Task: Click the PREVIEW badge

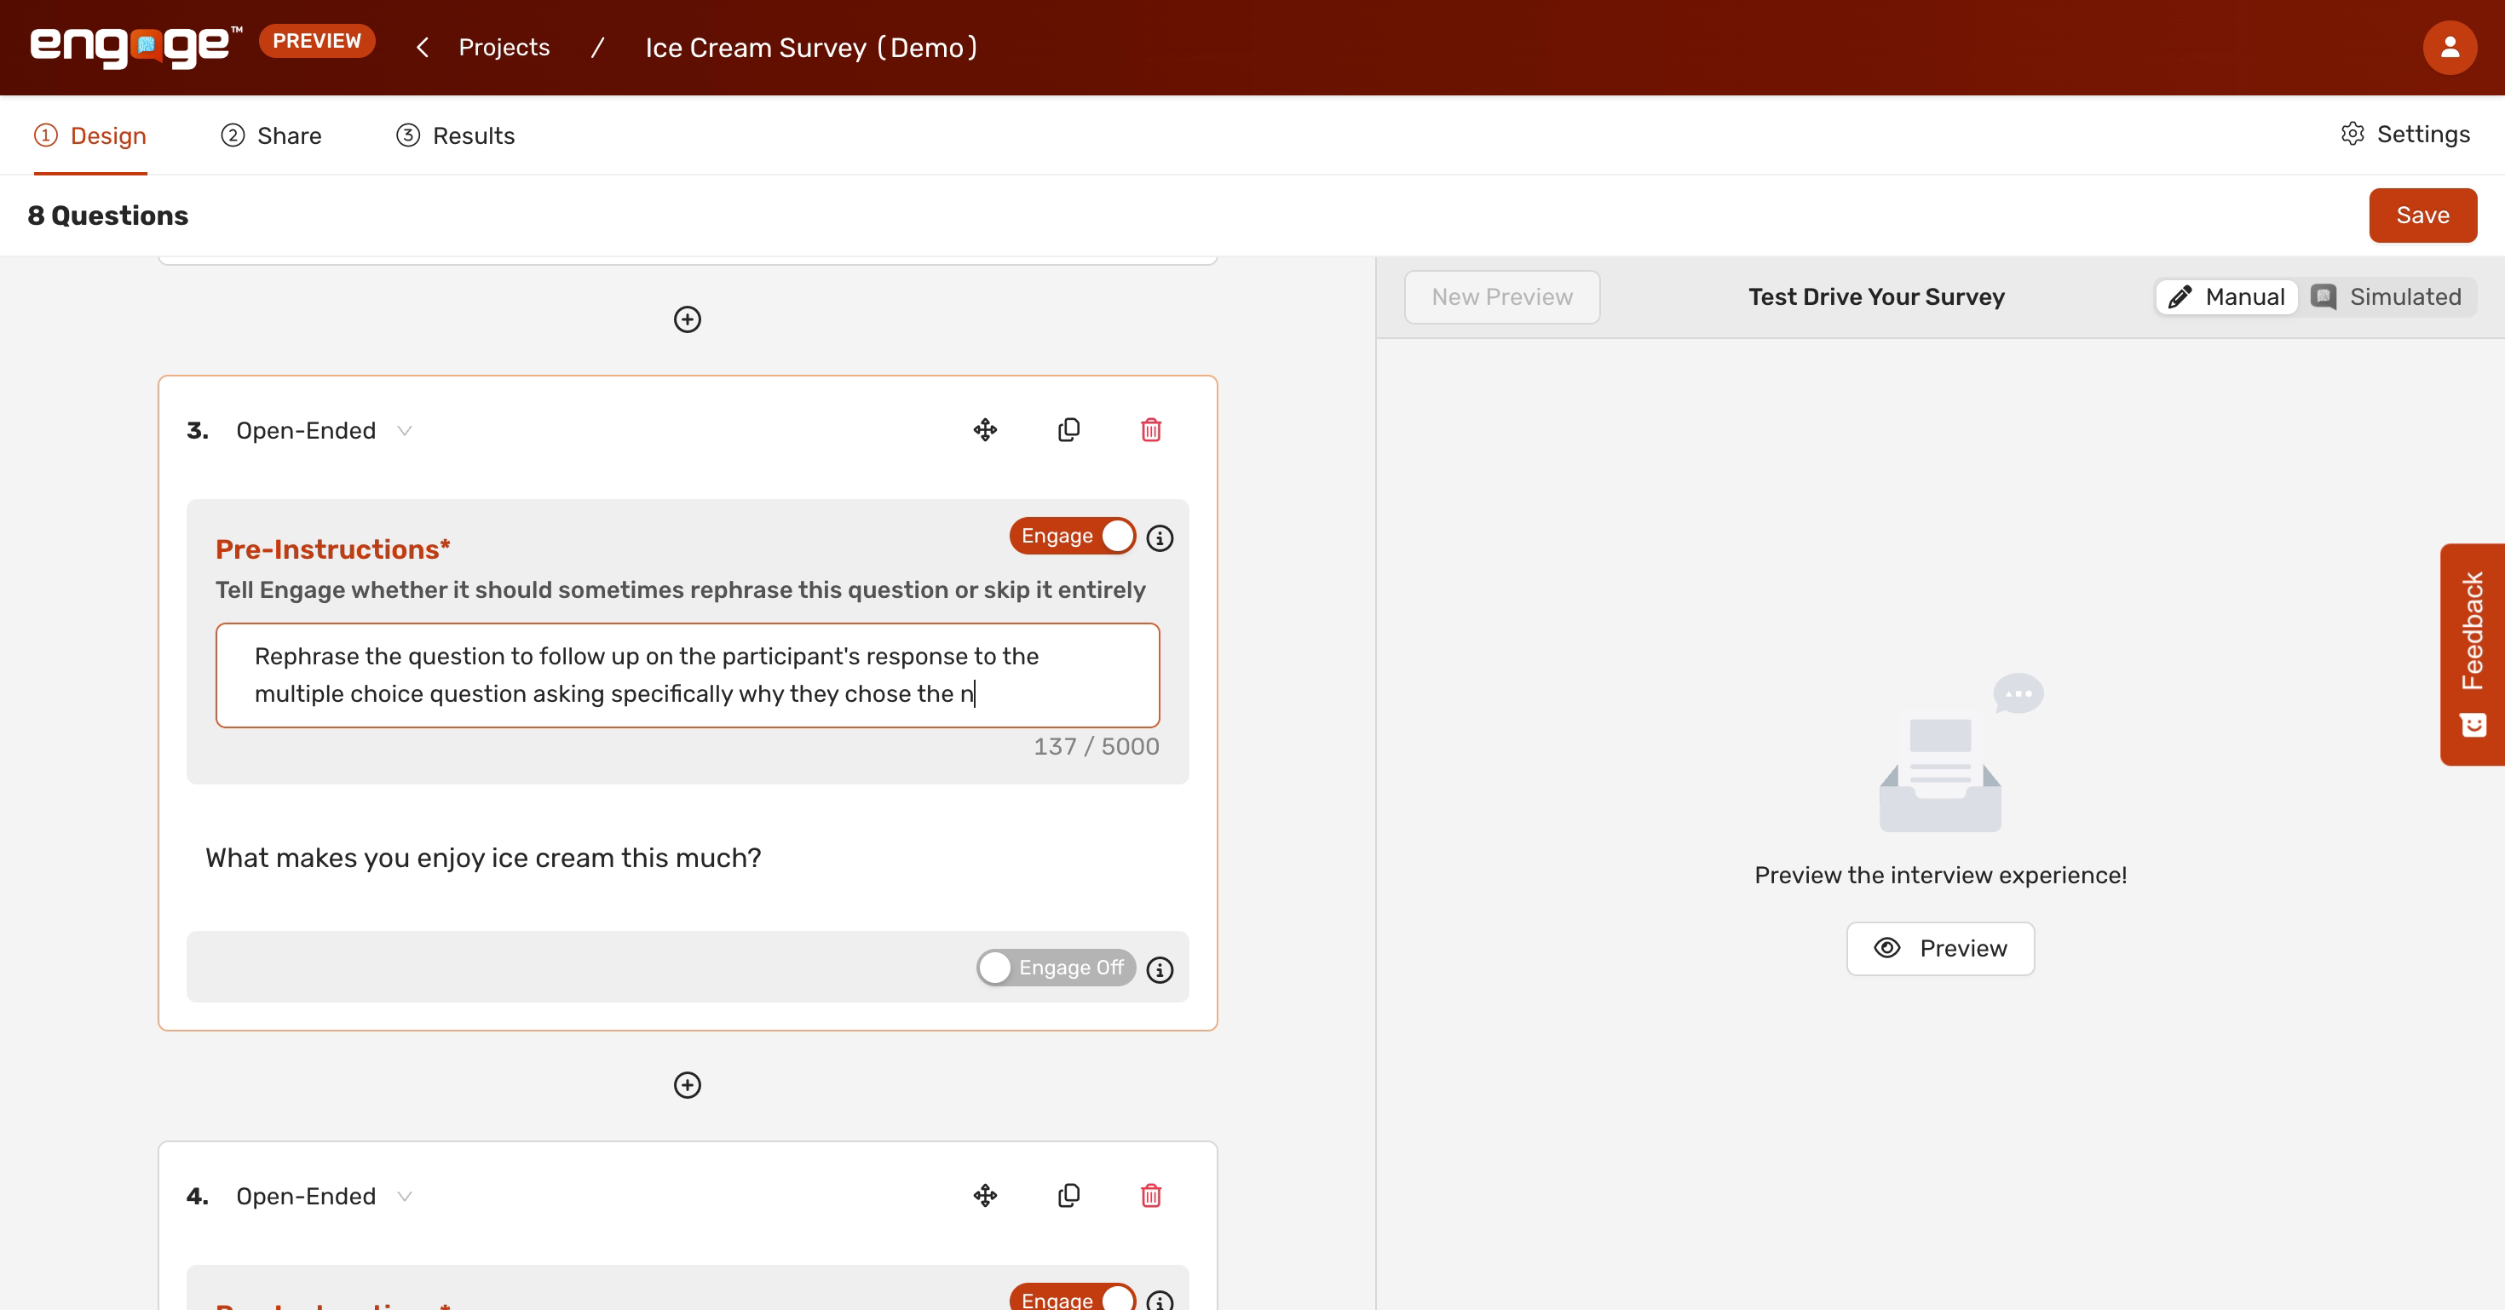Action: [316, 41]
